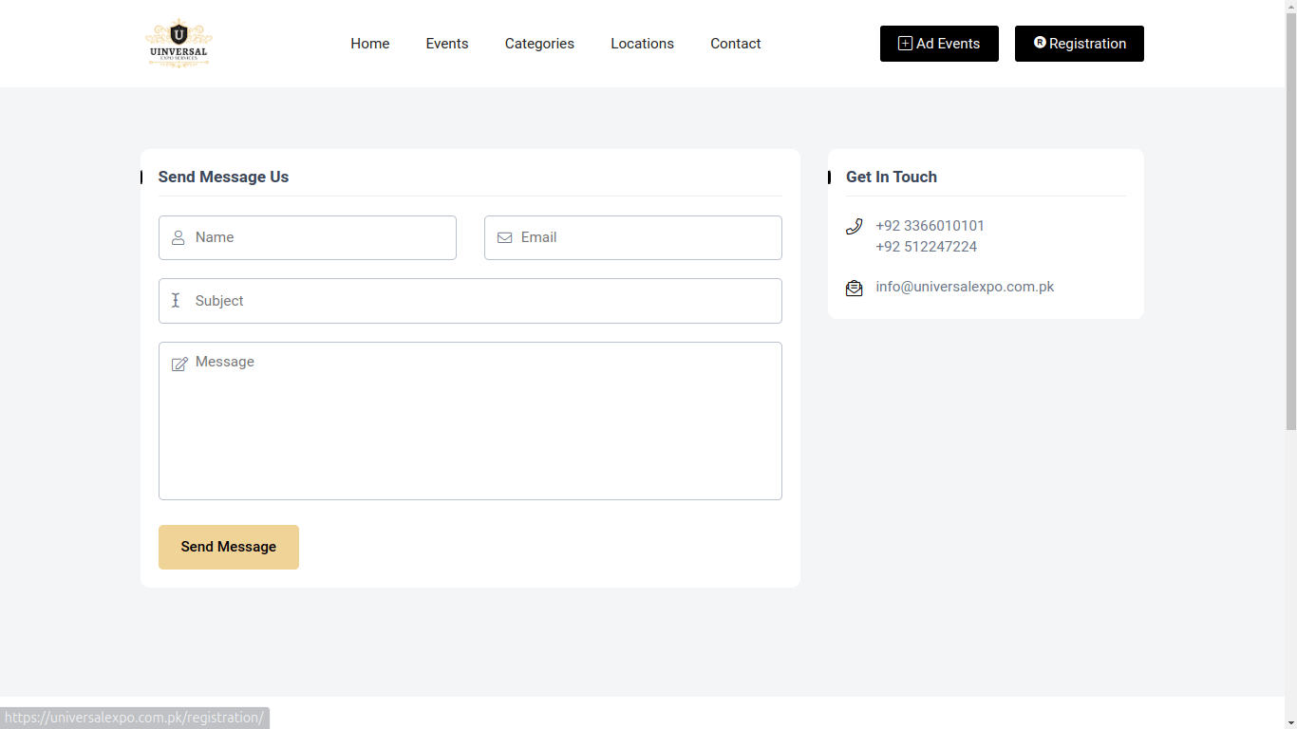1297x729 pixels.
Task: Focus the Subject input field
Action: [470, 301]
